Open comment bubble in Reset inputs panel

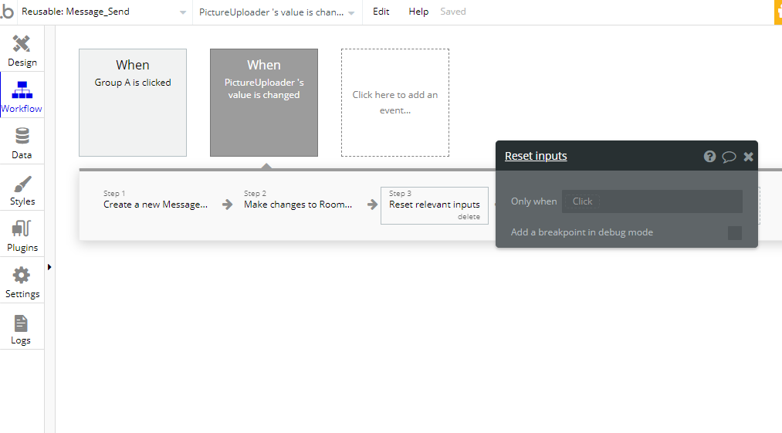click(x=730, y=157)
